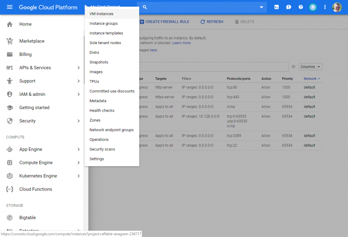Open Metadata from the submenu
348x237 pixels.
pyautogui.click(x=112, y=101)
